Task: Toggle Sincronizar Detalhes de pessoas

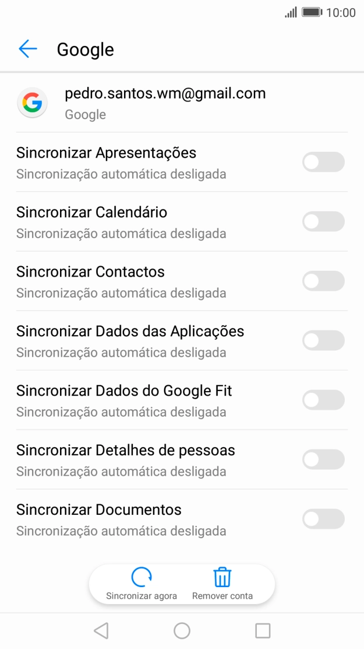Action: pyautogui.click(x=323, y=459)
